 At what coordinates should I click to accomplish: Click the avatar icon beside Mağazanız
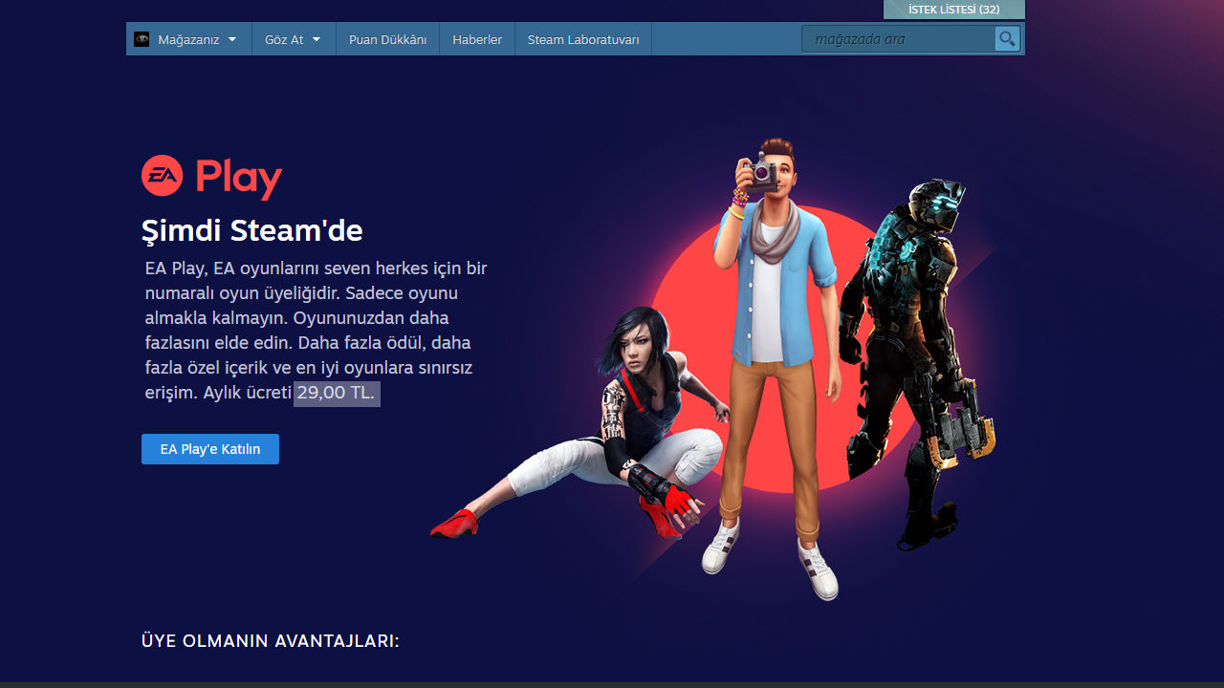pyautogui.click(x=142, y=39)
